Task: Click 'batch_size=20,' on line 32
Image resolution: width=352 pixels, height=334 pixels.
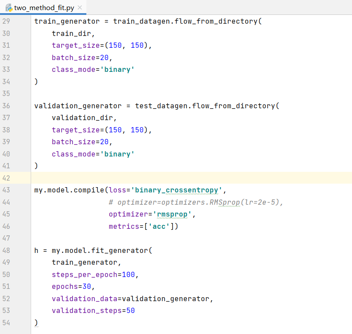Action: point(82,58)
